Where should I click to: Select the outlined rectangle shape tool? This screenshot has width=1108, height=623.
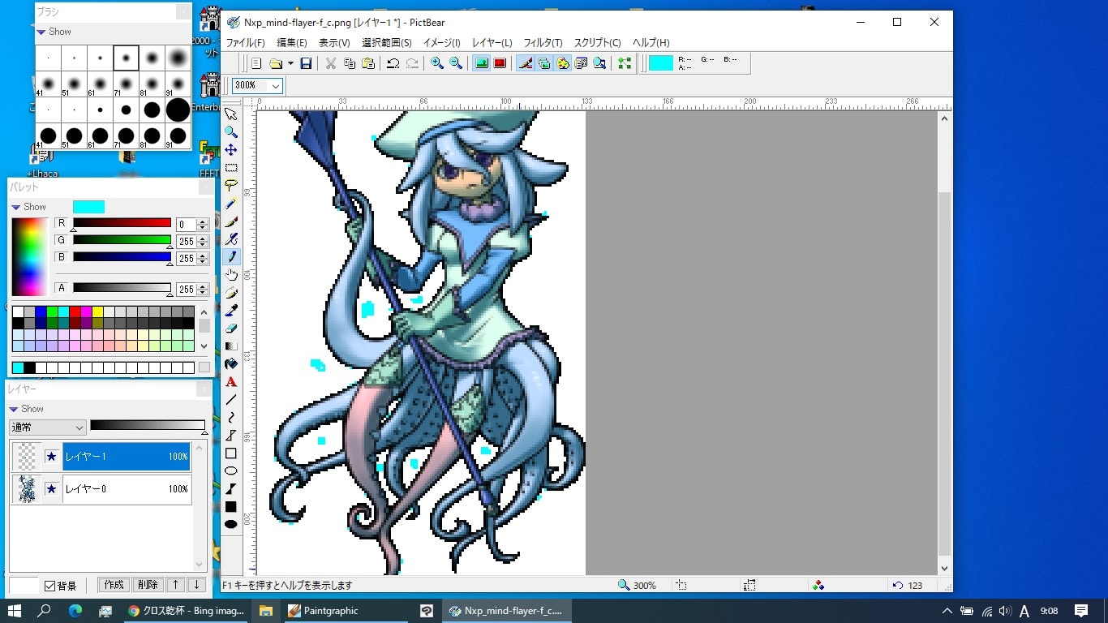(231, 453)
